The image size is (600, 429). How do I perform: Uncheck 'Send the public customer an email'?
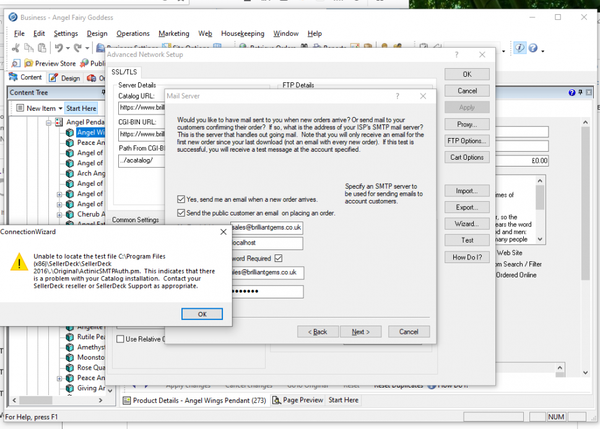181,213
